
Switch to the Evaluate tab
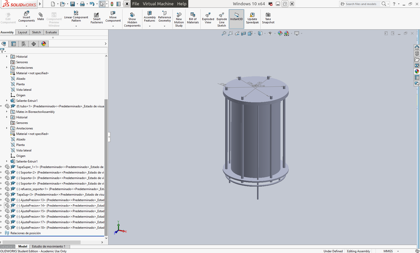pos(51,32)
